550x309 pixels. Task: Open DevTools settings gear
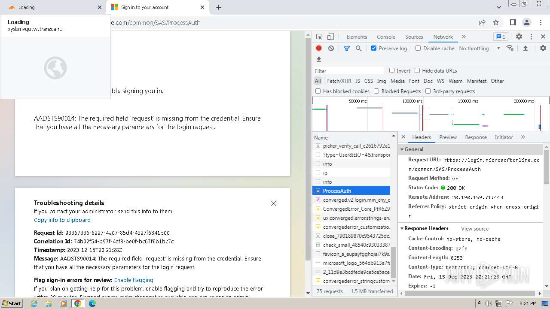(519, 37)
